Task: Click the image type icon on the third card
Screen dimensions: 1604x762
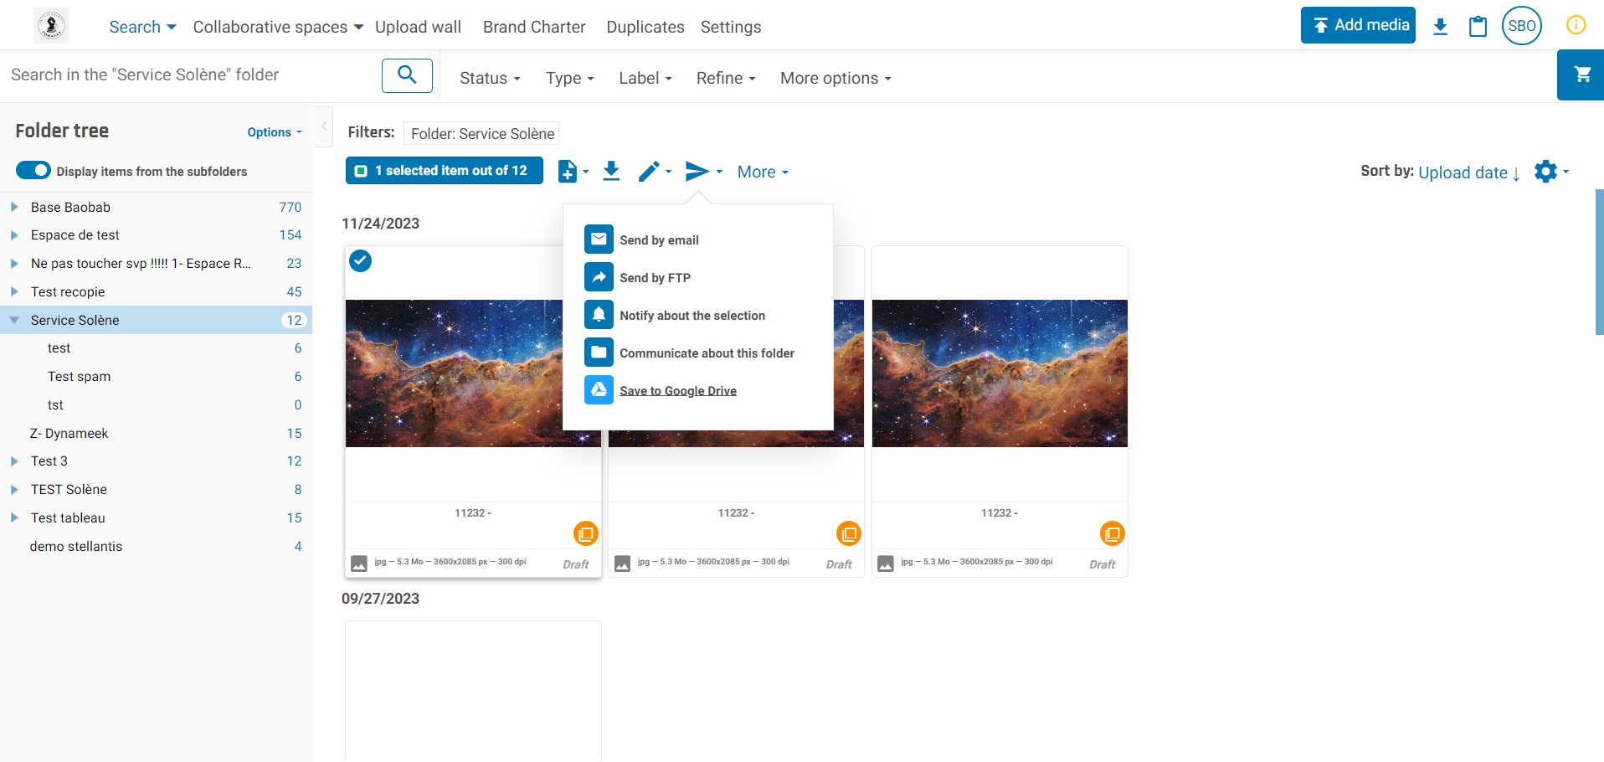Action: tap(886, 564)
